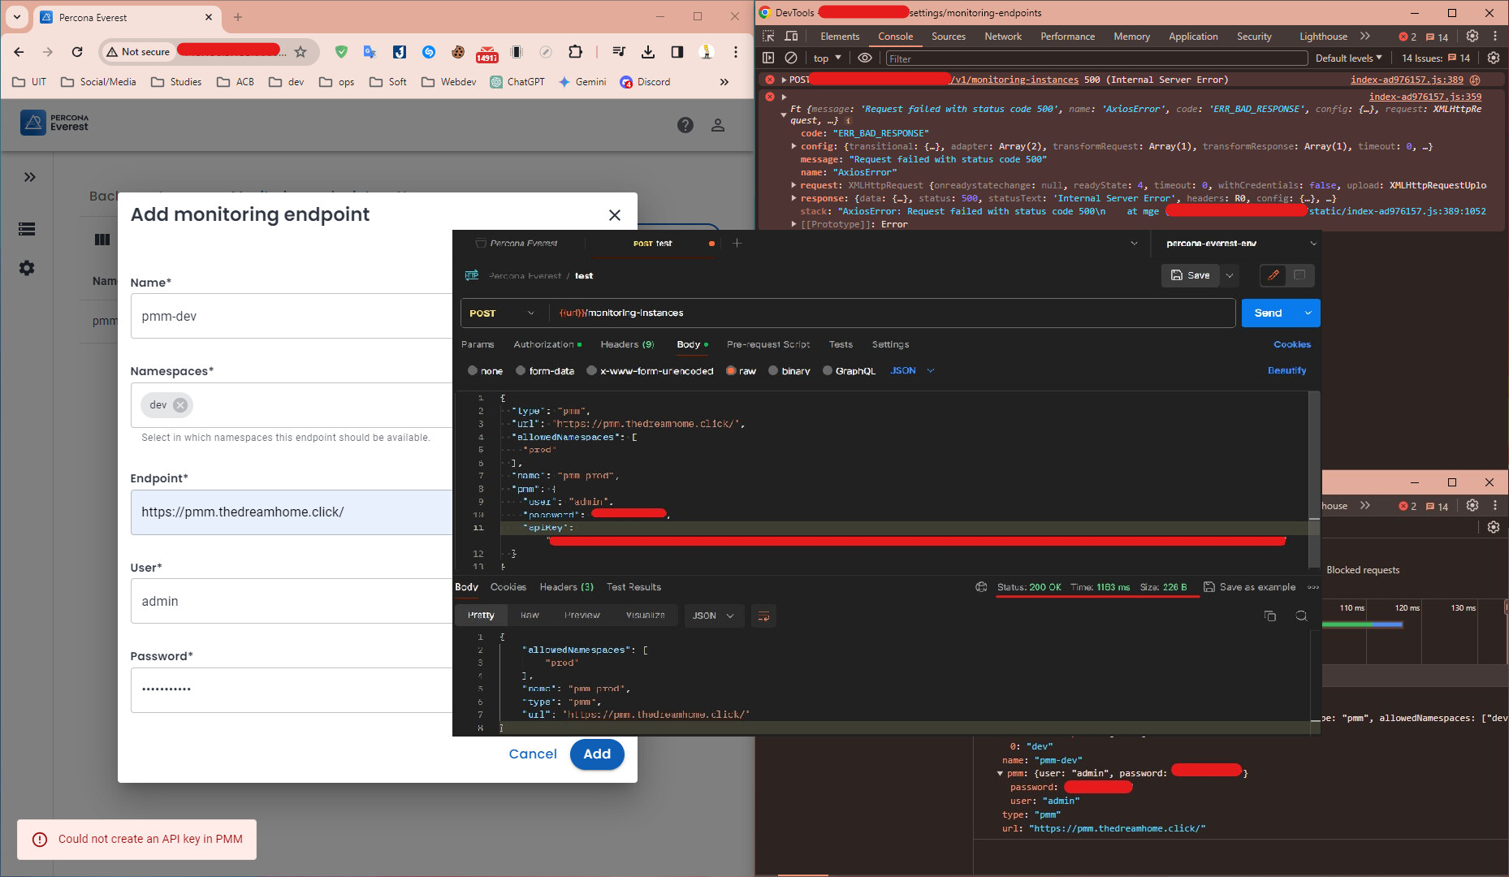Add a new Postman request tab
Screen dimensions: 1509x877
pyautogui.click(x=737, y=243)
